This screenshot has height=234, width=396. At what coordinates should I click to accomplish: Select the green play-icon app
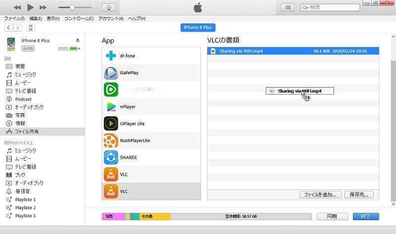pos(151,90)
